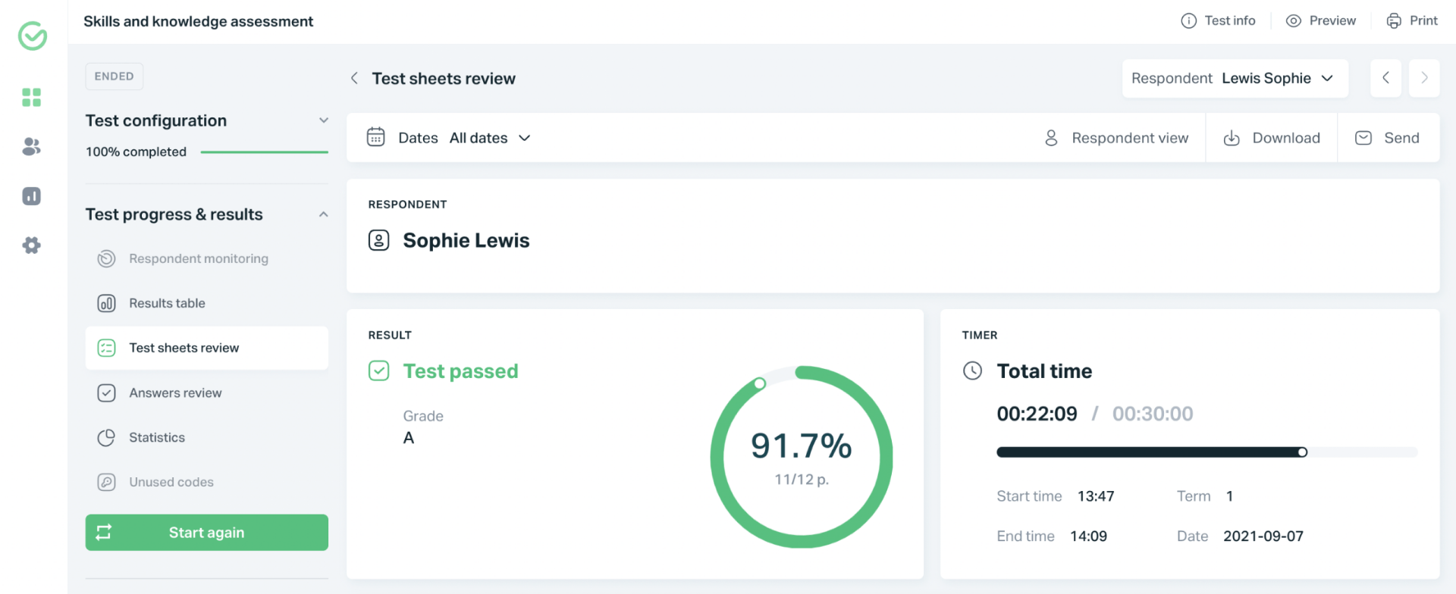Collapse the Test progress & results section
Image resolution: width=1456 pixels, height=594 pixels.
coord(324,214)
